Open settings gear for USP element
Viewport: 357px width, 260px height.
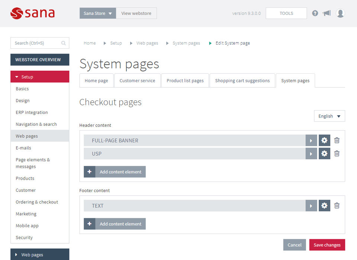click(x=324, y=154)
